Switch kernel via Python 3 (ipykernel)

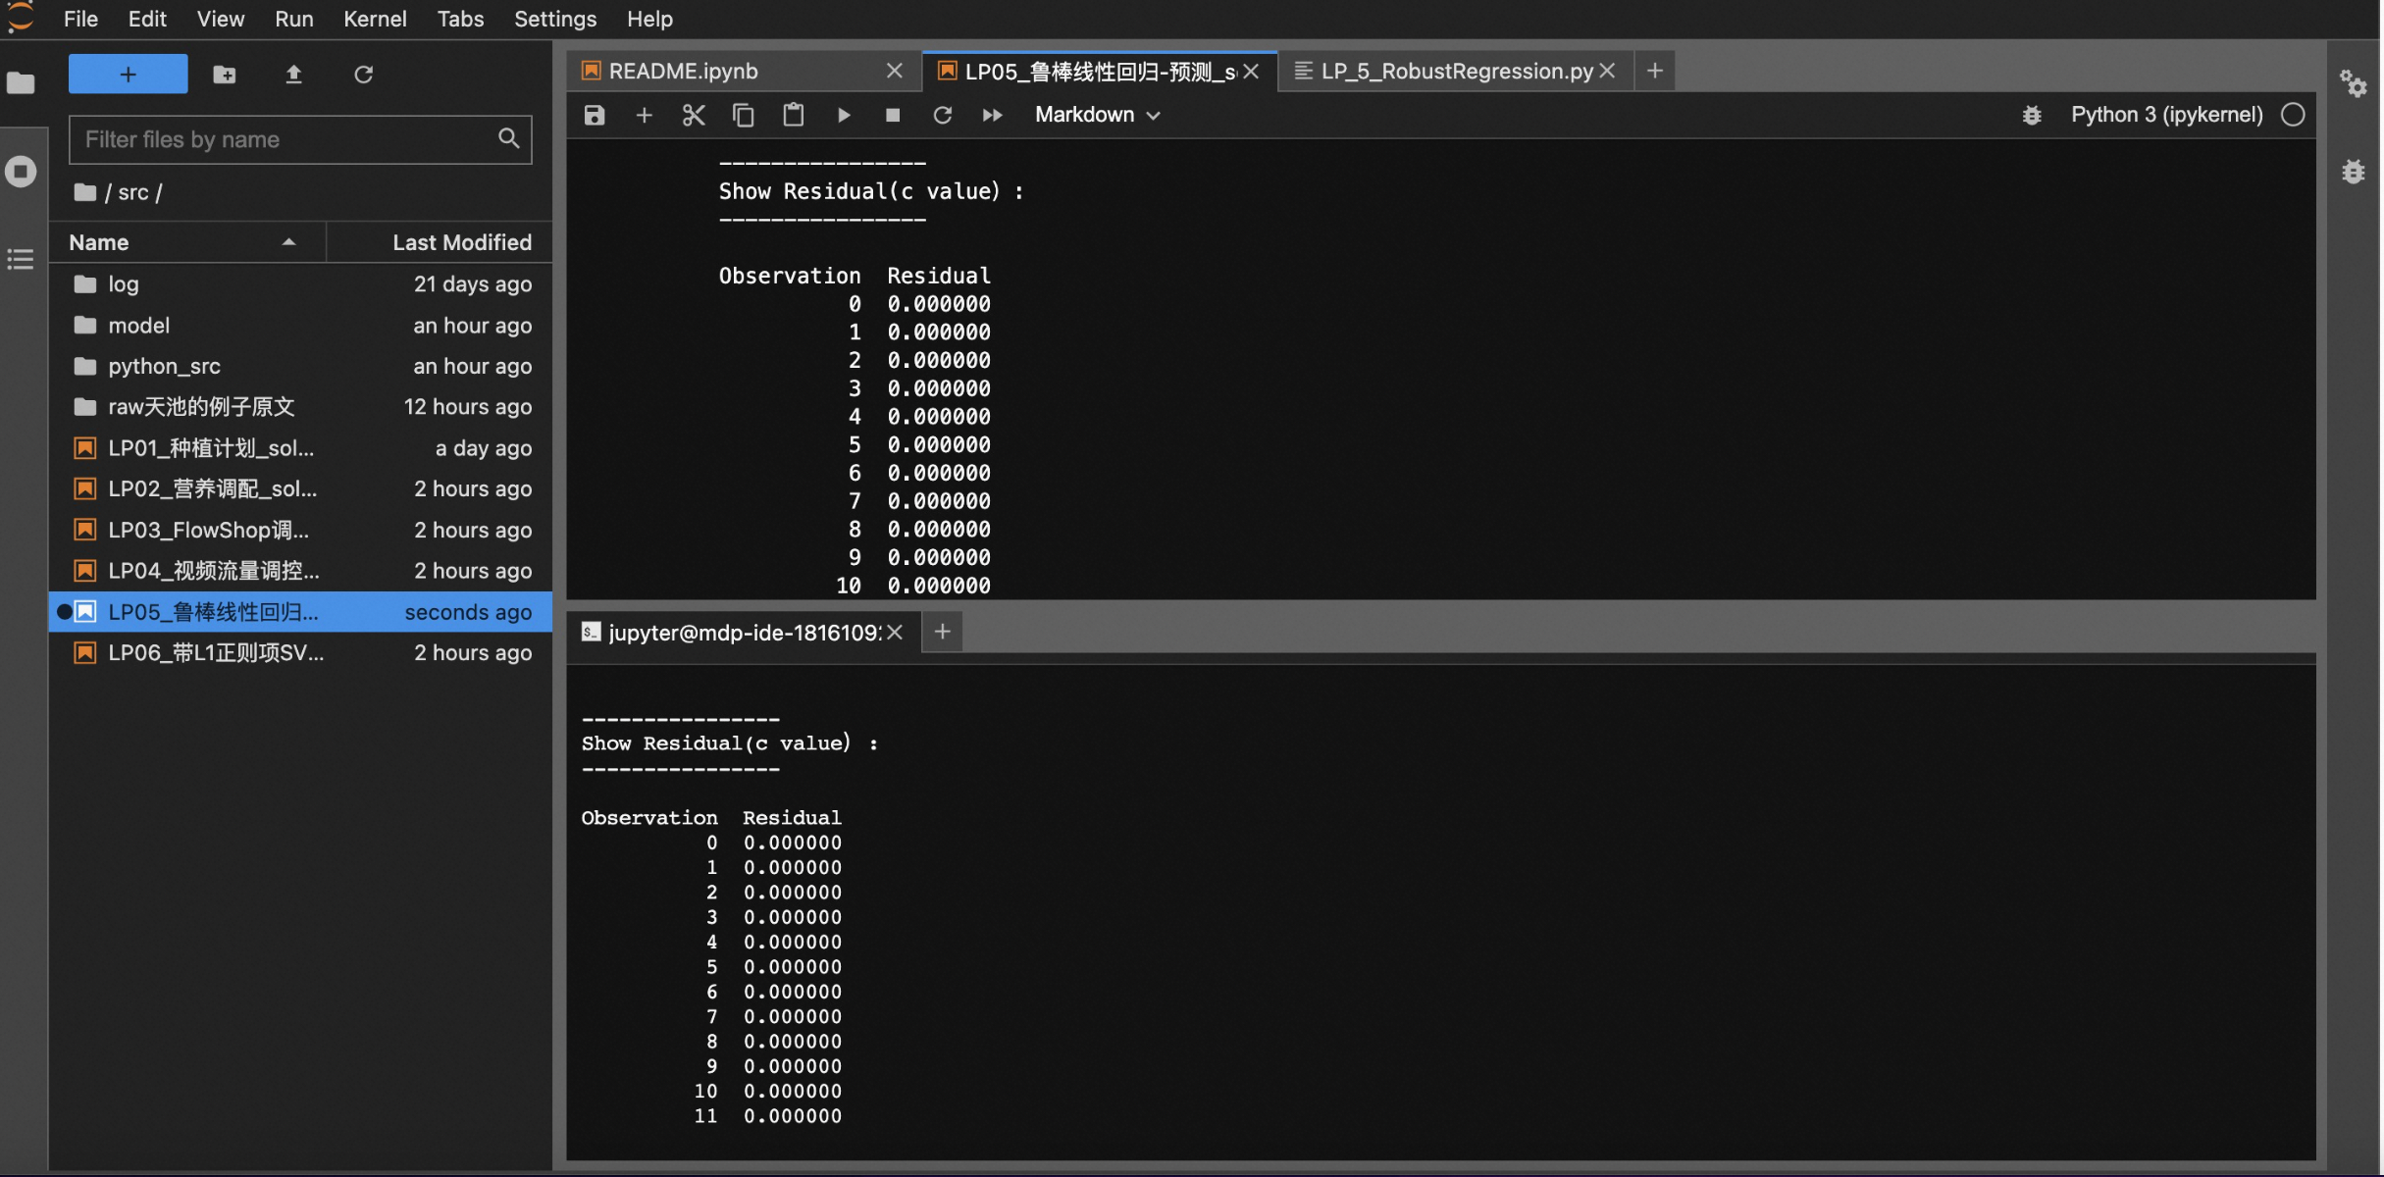click(2166, 115)
